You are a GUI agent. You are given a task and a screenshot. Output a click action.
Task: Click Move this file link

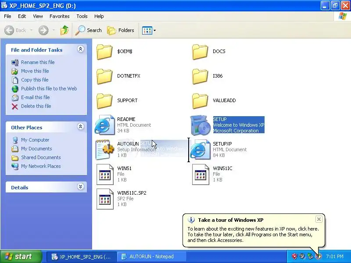click(35, 71)
